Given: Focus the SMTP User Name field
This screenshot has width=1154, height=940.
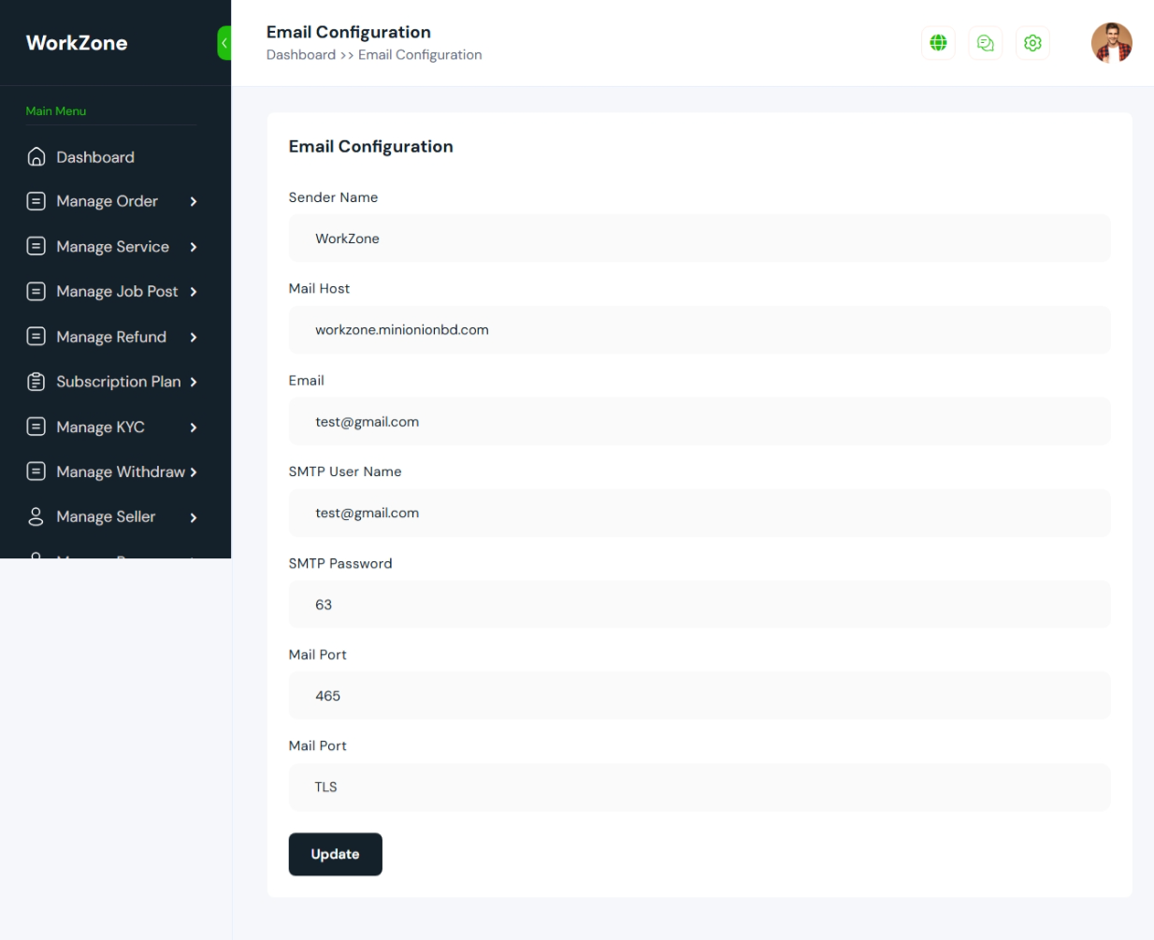Looking at the screenshot, I should pyautogui.click(x=699, y=513).
